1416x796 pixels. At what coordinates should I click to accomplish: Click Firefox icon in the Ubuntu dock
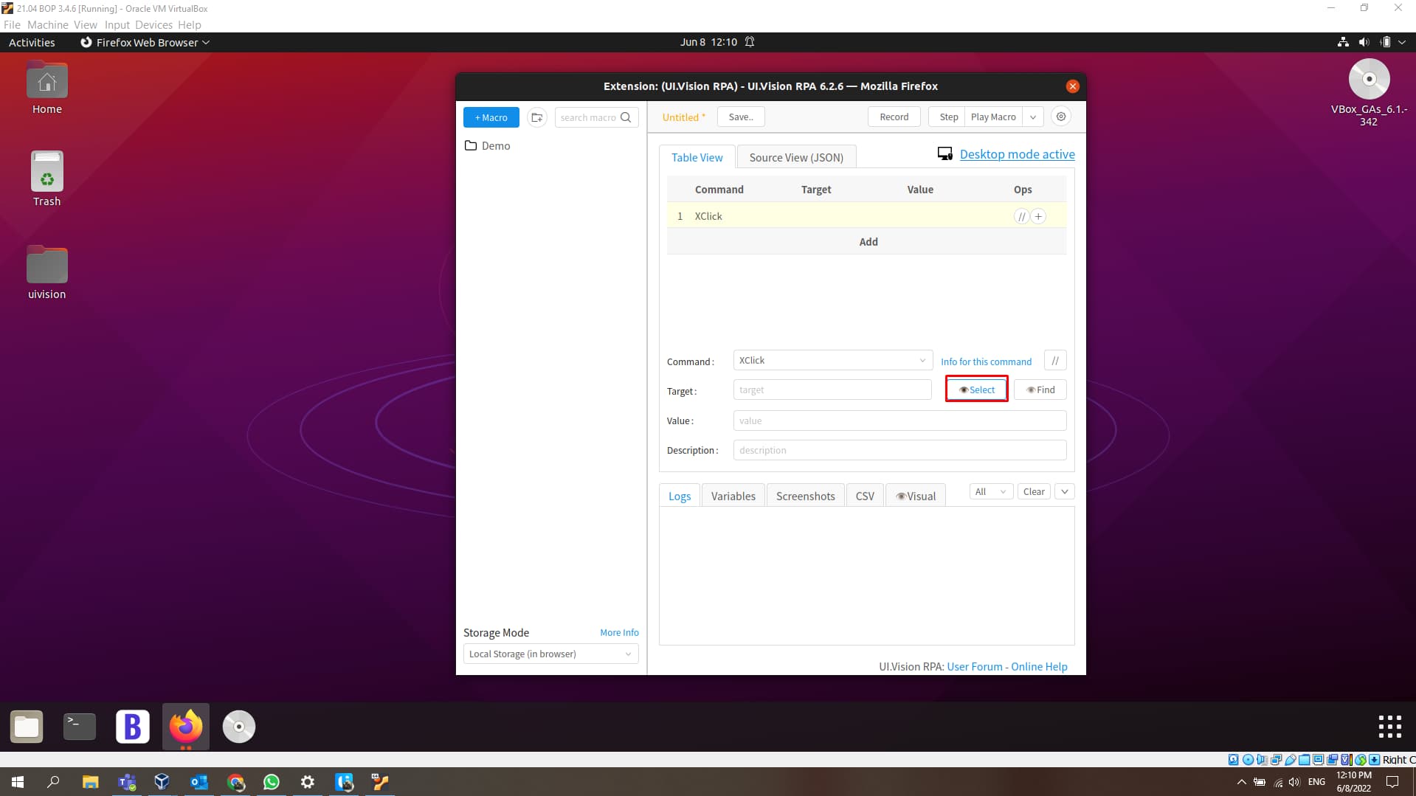click(186, 727)
